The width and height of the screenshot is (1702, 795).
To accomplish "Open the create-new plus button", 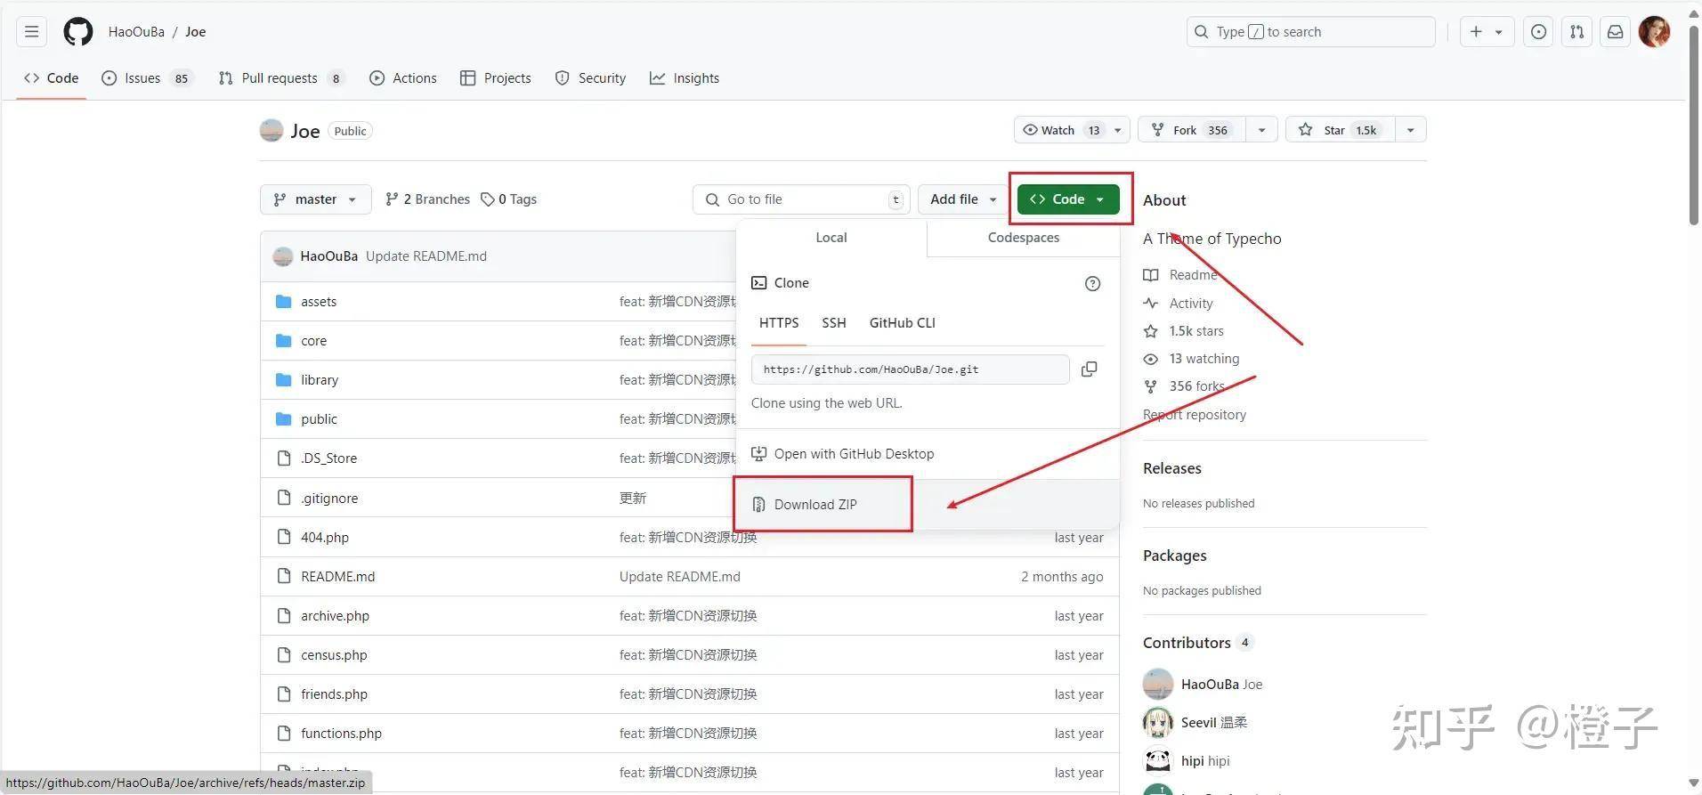I will point(1476,32).
